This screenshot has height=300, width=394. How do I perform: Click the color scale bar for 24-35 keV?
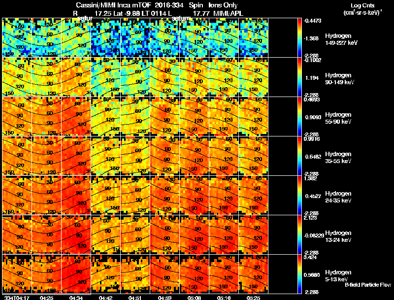point(299,195)
